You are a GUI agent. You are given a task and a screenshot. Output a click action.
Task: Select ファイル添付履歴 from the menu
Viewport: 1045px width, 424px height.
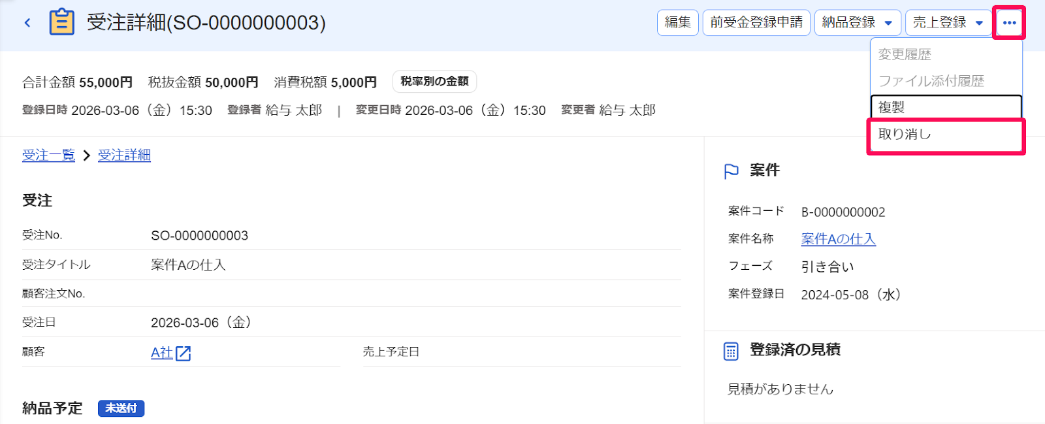tap(946, 81)
